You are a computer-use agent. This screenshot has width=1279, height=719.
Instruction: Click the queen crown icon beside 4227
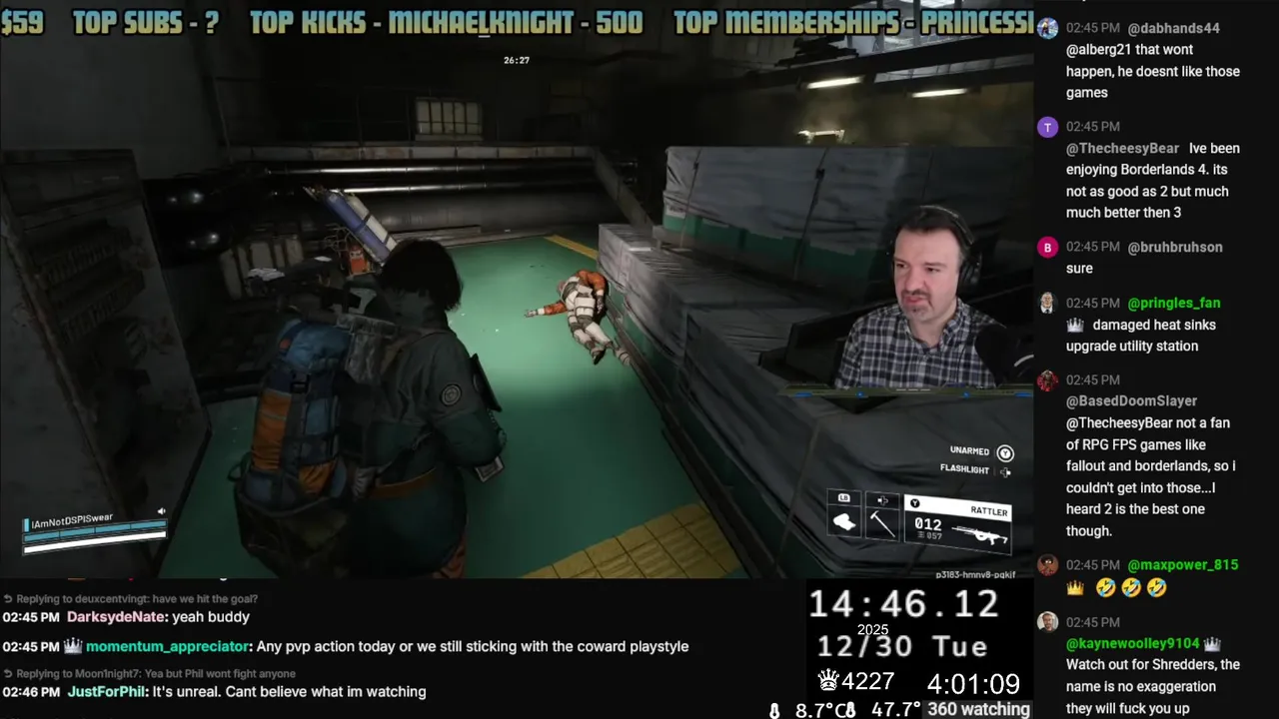click(x=828, y=681)
